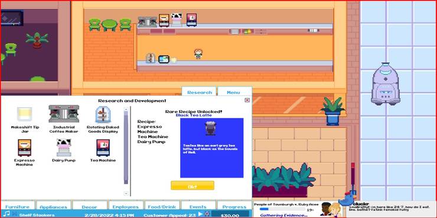Click the red-haired barista character

click(198, 54)
